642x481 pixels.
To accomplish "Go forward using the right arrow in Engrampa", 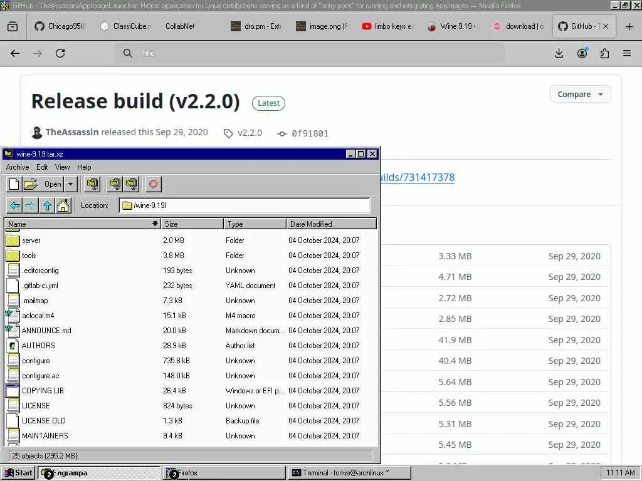I will pos(30,205).
